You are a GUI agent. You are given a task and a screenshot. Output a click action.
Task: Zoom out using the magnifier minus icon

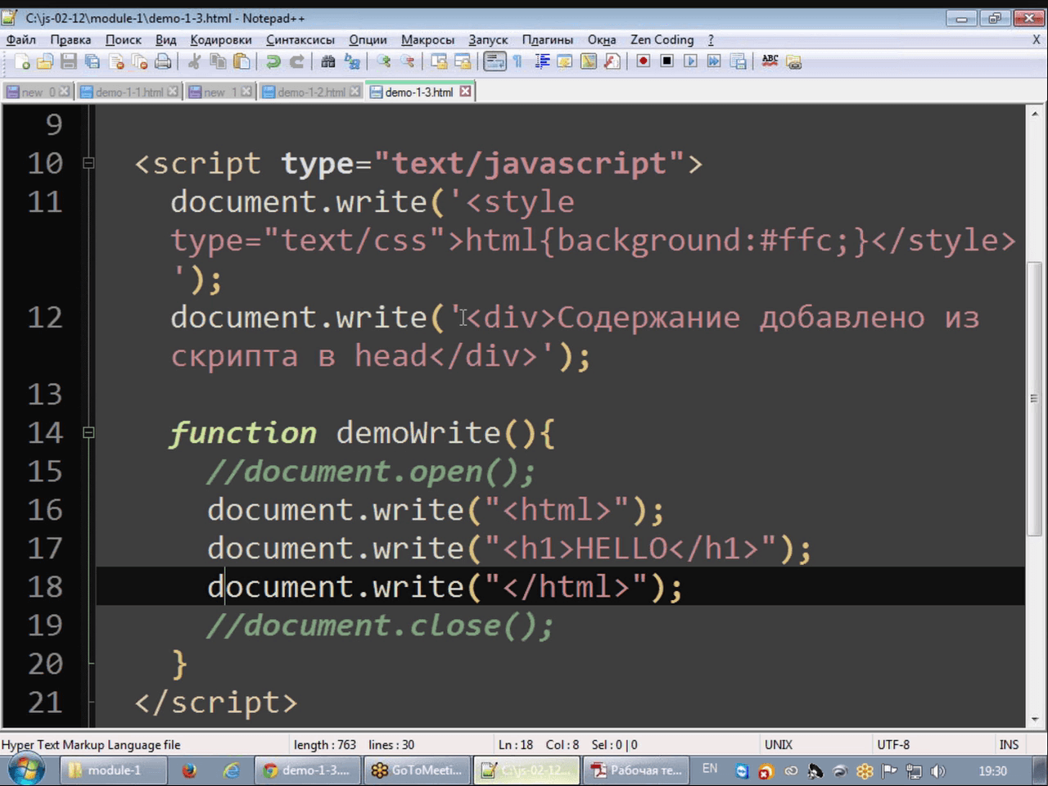tap(407, 61)
